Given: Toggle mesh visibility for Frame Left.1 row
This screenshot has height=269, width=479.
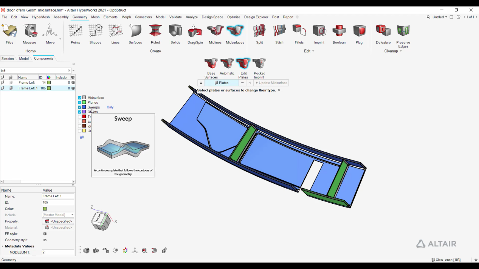Looking at the screenshot, I should [x=11, y=88].
